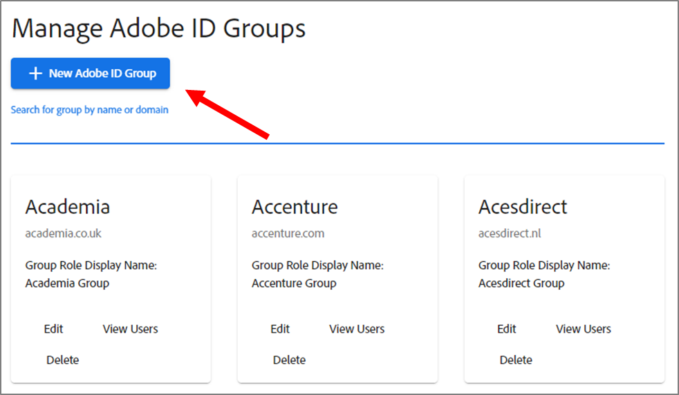Click Group Role Display Name label on Acesdirect card
Screen dimensions: 679x395
coord(544,265)
